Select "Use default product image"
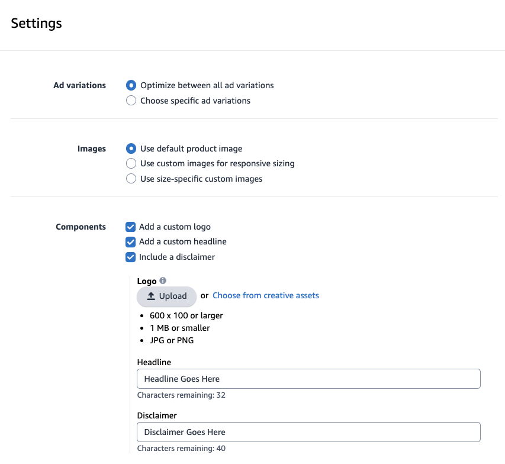Image resolution: width=505 pixels, height=464 pixels. click(131, 149)
